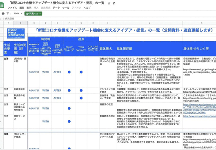Viewport: 216px width, 150px height.
Task: Select the blue 具体策名 header cell
Action: pos(107,49)
